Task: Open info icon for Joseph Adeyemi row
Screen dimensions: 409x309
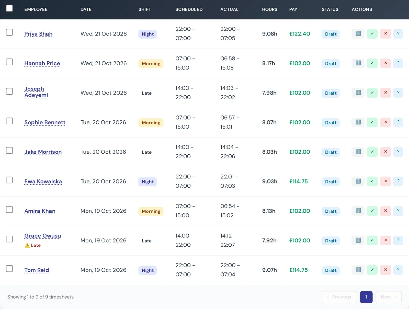Action: click(x=358, y=93)
